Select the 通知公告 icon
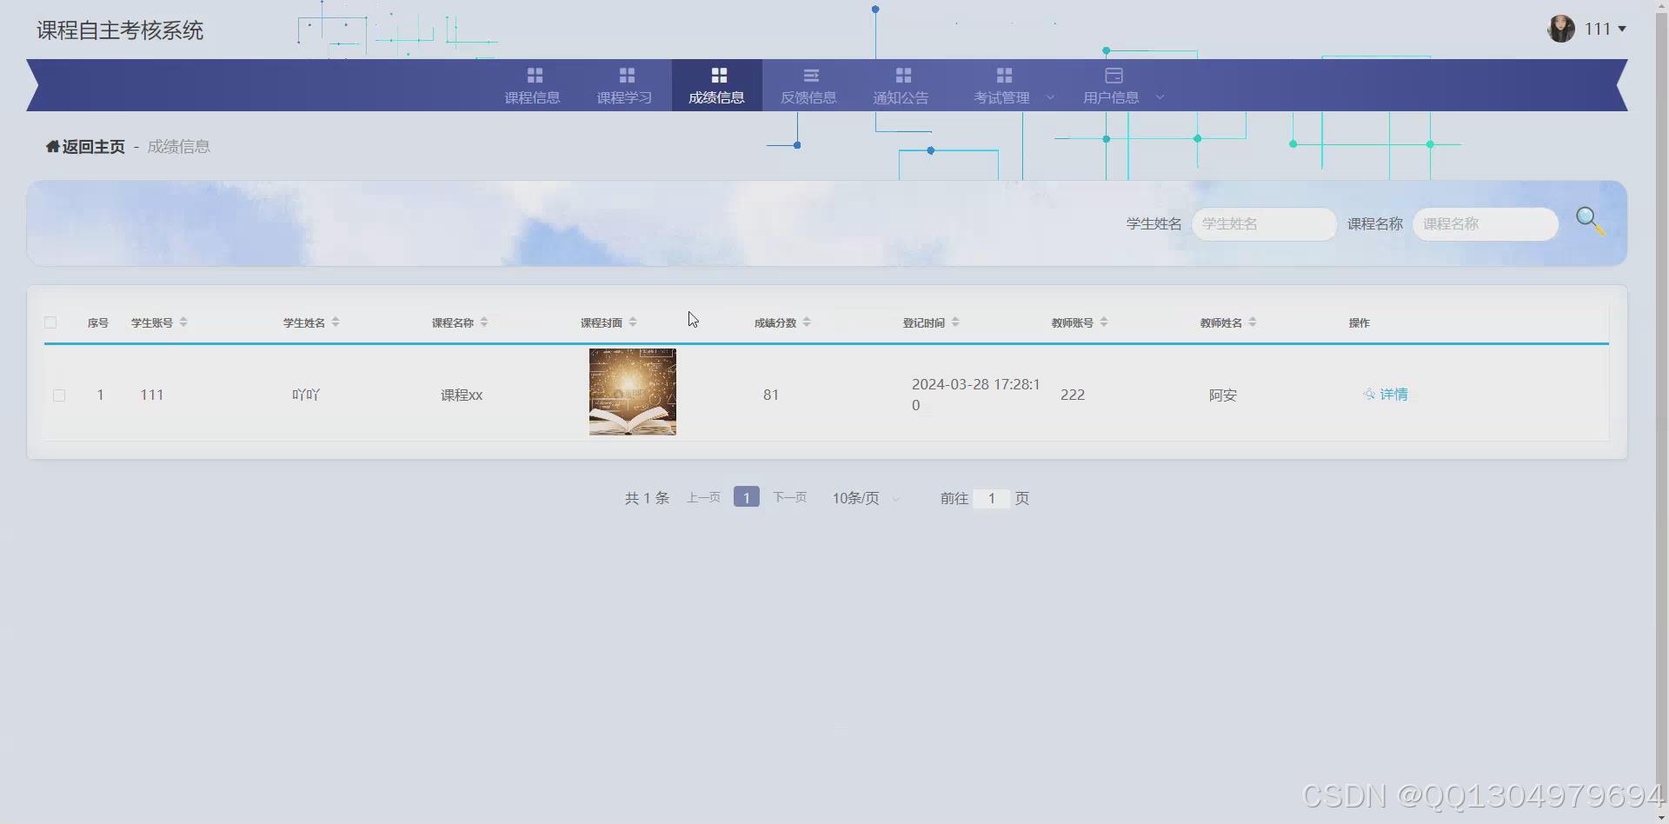The width and height of the screenshot is (1669, 824). pos(903,75)
